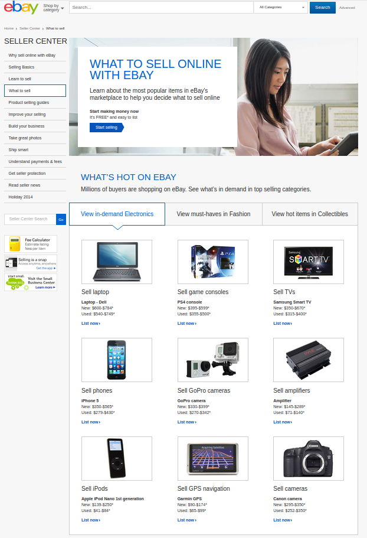Open the GoPro cameras image
367x538 pixels.
point(213,360)
